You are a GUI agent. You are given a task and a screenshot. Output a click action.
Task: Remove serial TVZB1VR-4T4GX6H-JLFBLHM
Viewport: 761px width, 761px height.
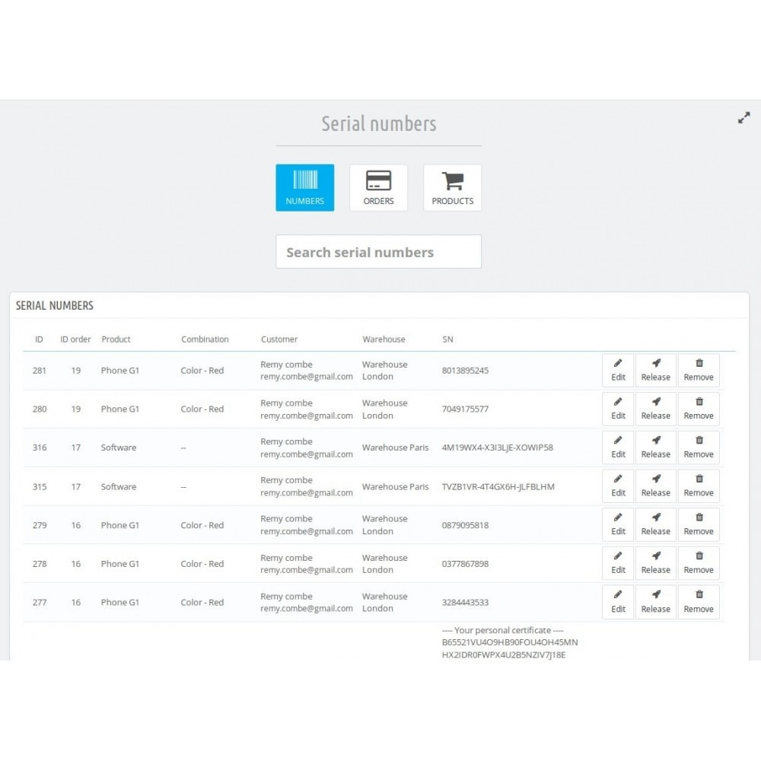pos(699,486)
